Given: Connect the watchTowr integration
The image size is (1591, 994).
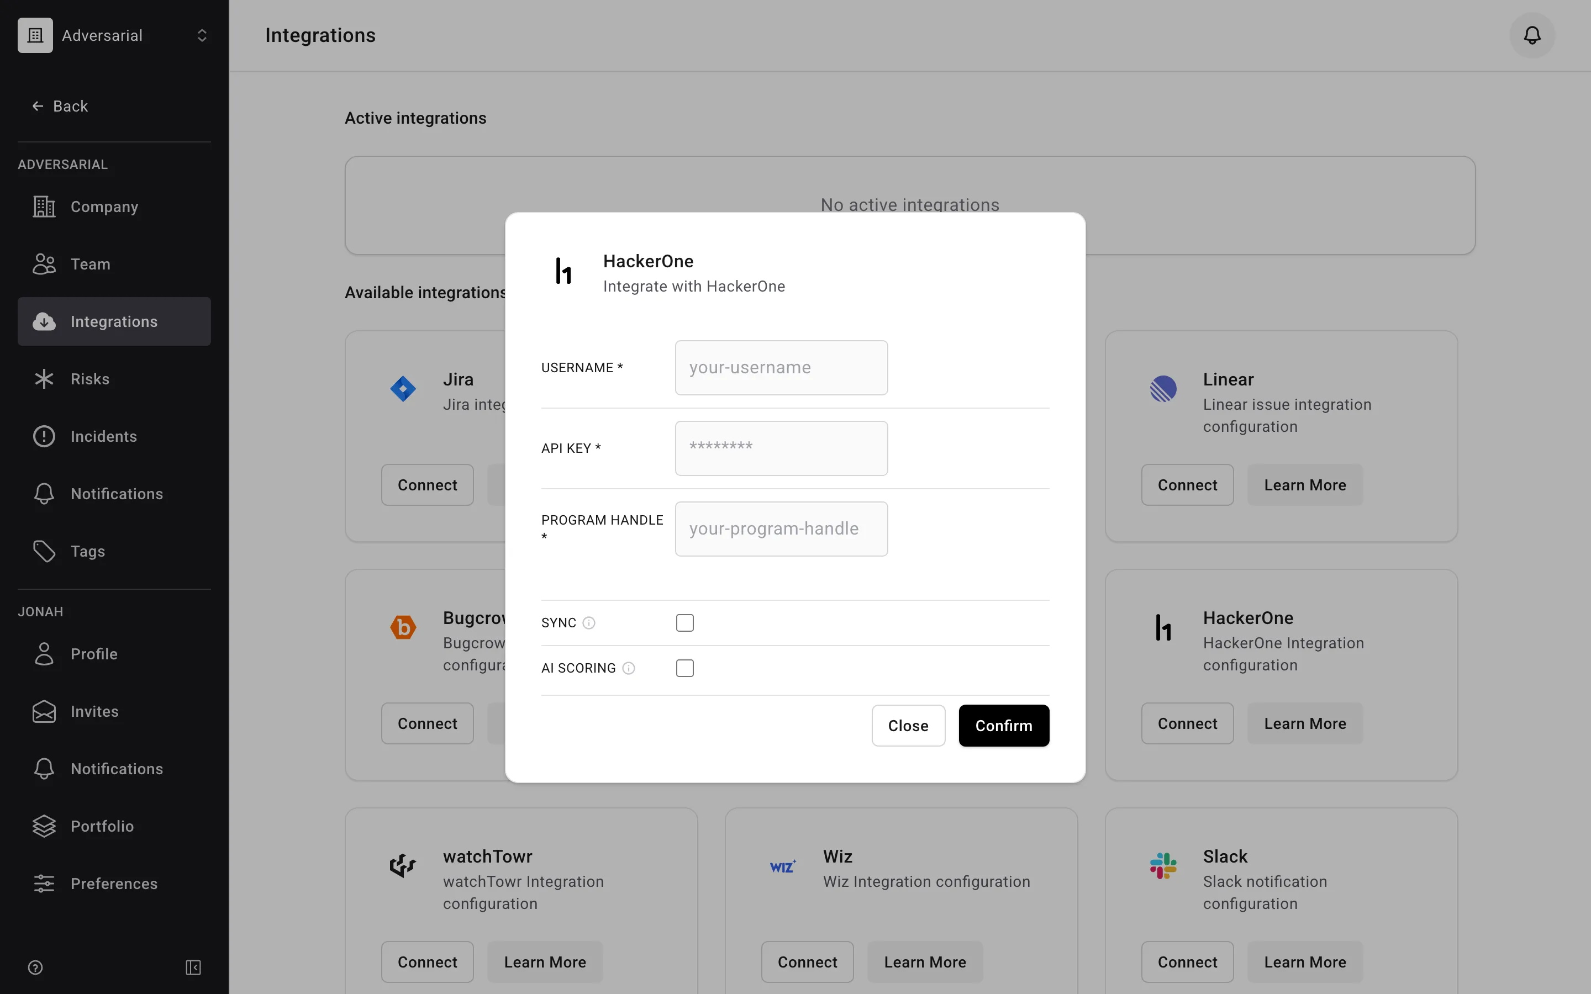Looking at the screenshot, I should [x=428, y=963].
